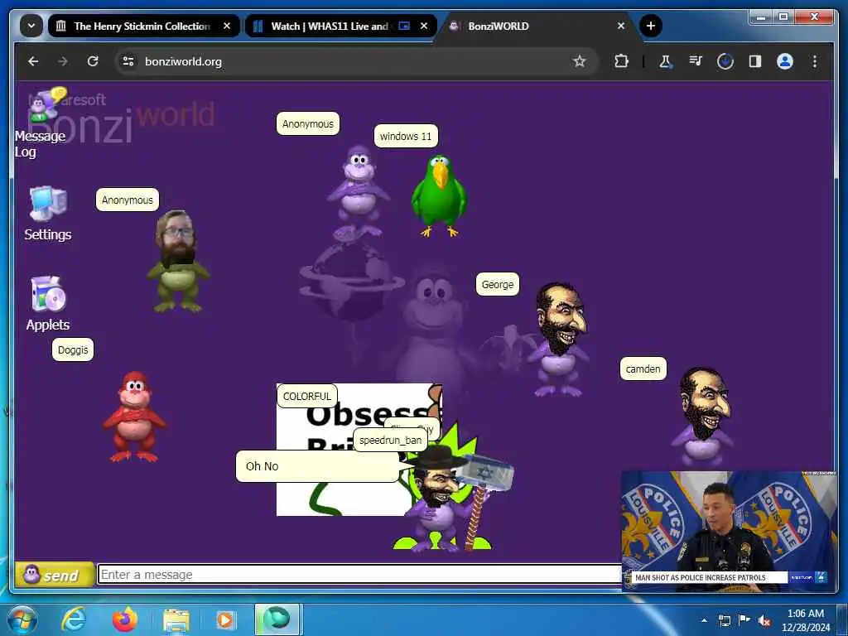Open the Chrome three-dot menu

click(815, 61)
